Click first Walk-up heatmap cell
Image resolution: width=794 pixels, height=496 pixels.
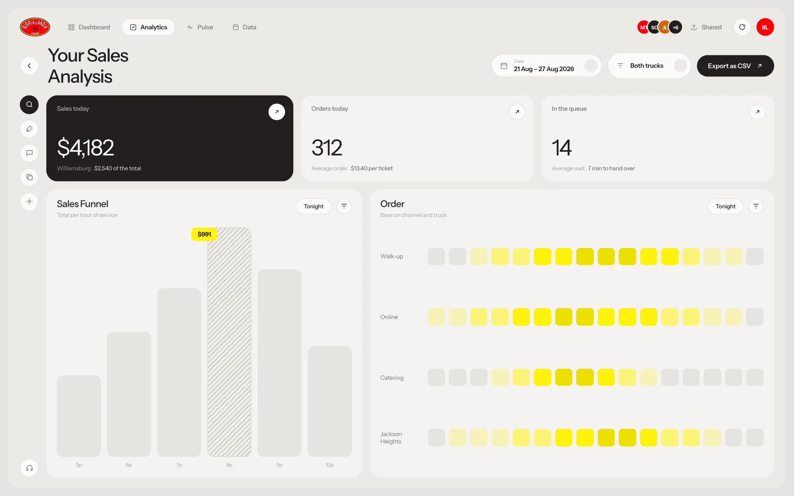click(436, 256)
